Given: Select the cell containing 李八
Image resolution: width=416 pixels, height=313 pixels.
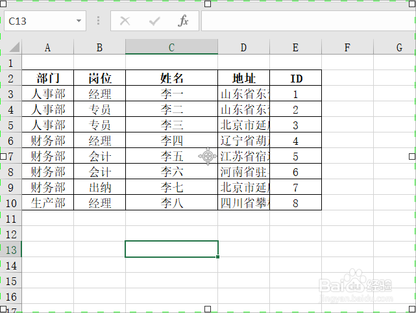Looking at the screenshot, I should (x=171, y=203).
